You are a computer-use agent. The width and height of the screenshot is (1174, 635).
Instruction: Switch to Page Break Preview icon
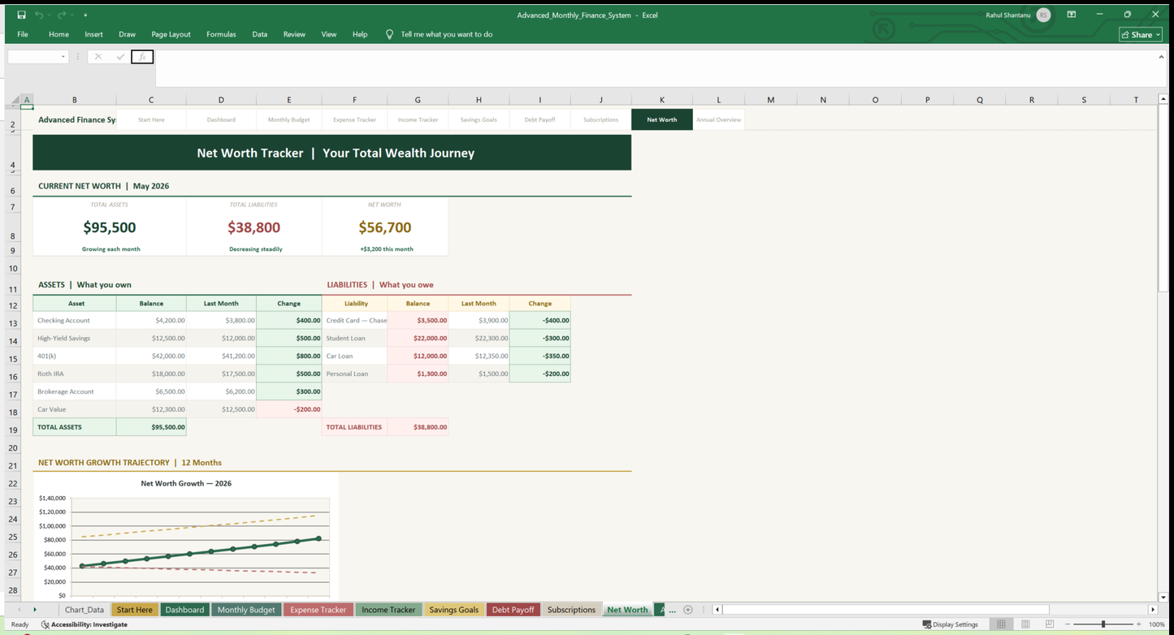tap(1050, 624)
